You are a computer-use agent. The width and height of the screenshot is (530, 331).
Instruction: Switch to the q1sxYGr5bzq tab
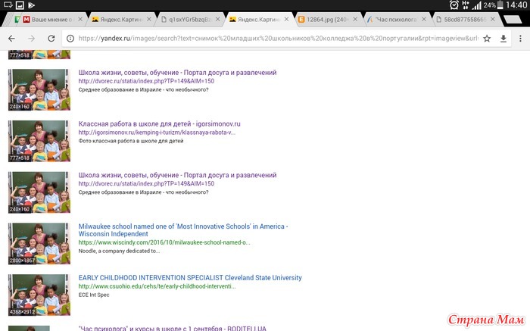tap(189, 20)
